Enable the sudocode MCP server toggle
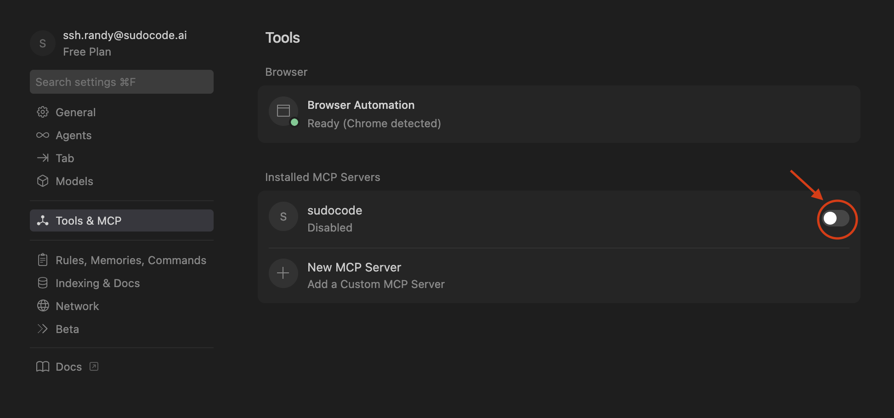The image size is (894, 418). (x=836, y=219)
